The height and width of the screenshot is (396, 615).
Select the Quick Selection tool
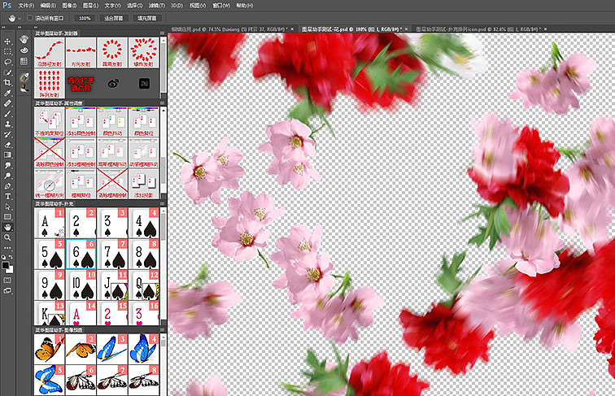pos(7,72)
